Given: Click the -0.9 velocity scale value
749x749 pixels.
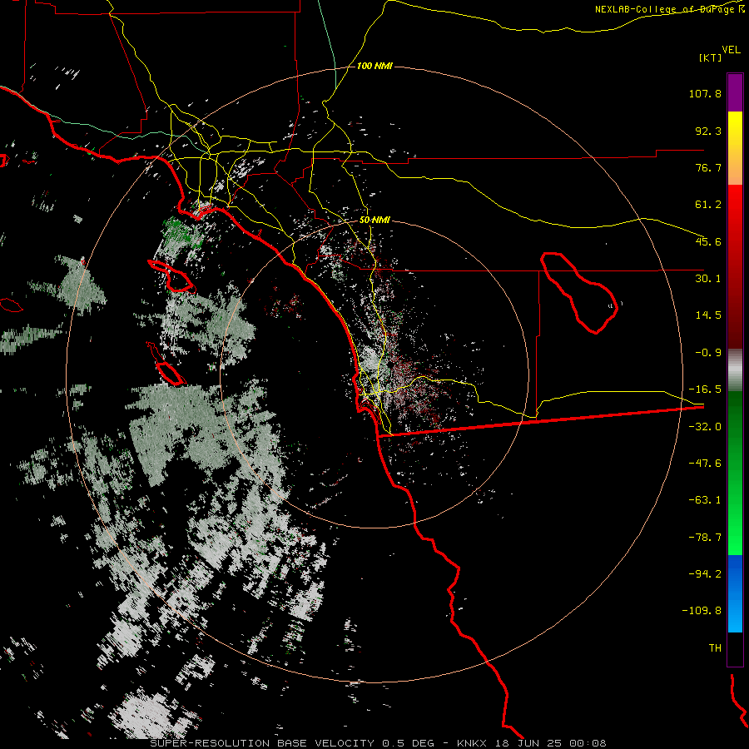Looking at the screenshot, I should pos(708,353).
